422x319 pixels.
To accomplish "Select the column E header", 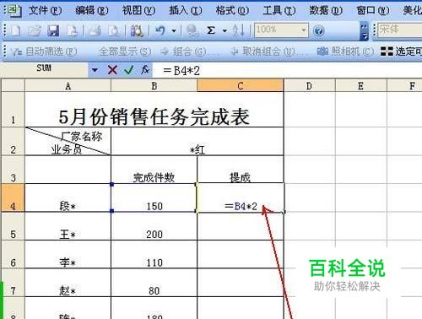I will point(361,86).
